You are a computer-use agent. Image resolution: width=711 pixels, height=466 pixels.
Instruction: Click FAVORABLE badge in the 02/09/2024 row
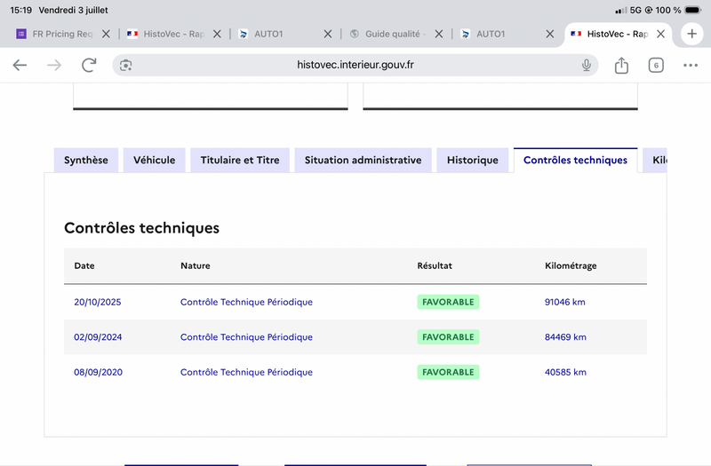448,337
